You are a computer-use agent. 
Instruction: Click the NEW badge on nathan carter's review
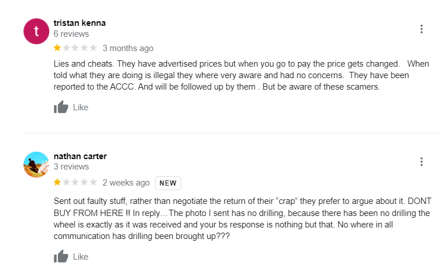(x=168, y=183)
